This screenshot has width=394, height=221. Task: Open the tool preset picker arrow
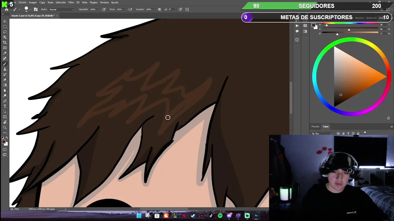pos(19,10)
